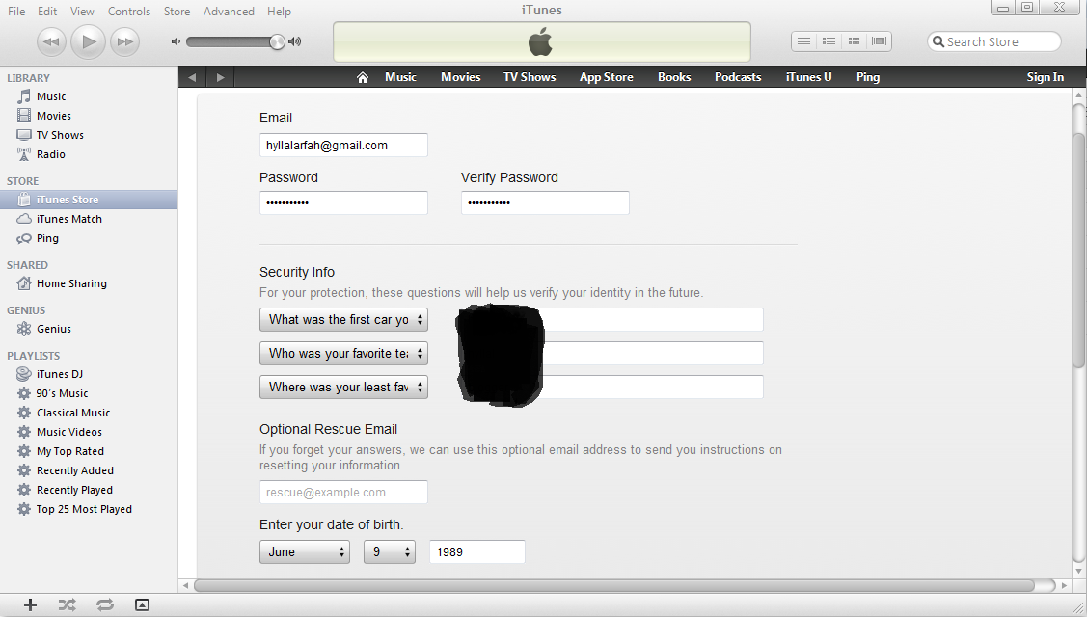
Task: Click the low-volume speaker icon
Action: coord(177,41)
